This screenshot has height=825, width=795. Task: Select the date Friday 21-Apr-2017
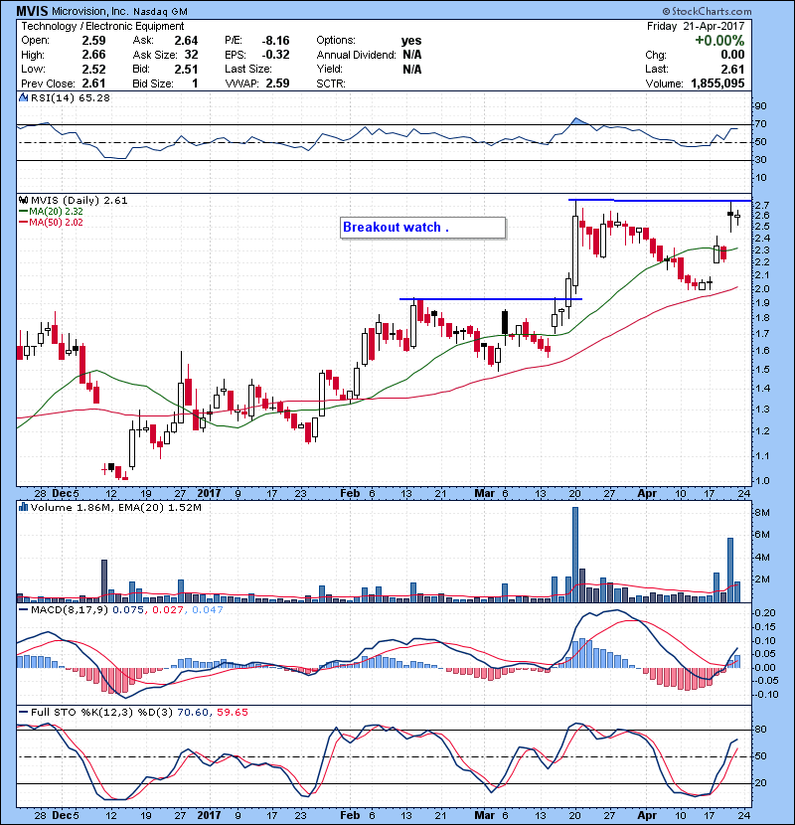click(696, 26)
